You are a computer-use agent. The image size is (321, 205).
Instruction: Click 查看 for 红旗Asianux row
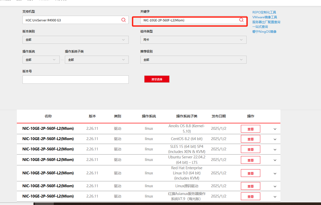pos(250,196)
